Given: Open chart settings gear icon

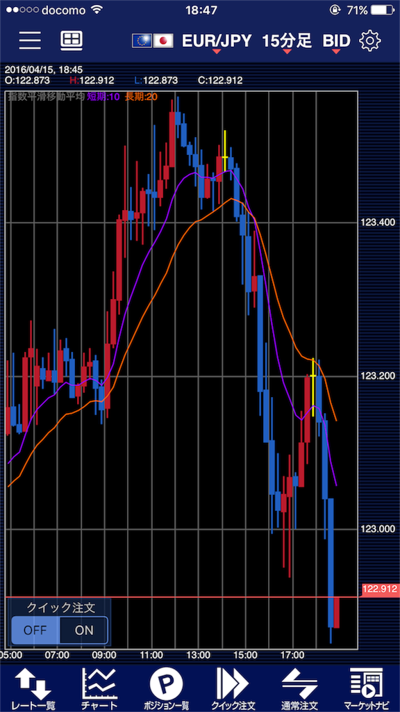Looking at the screenshot, I should coord(370,41).
